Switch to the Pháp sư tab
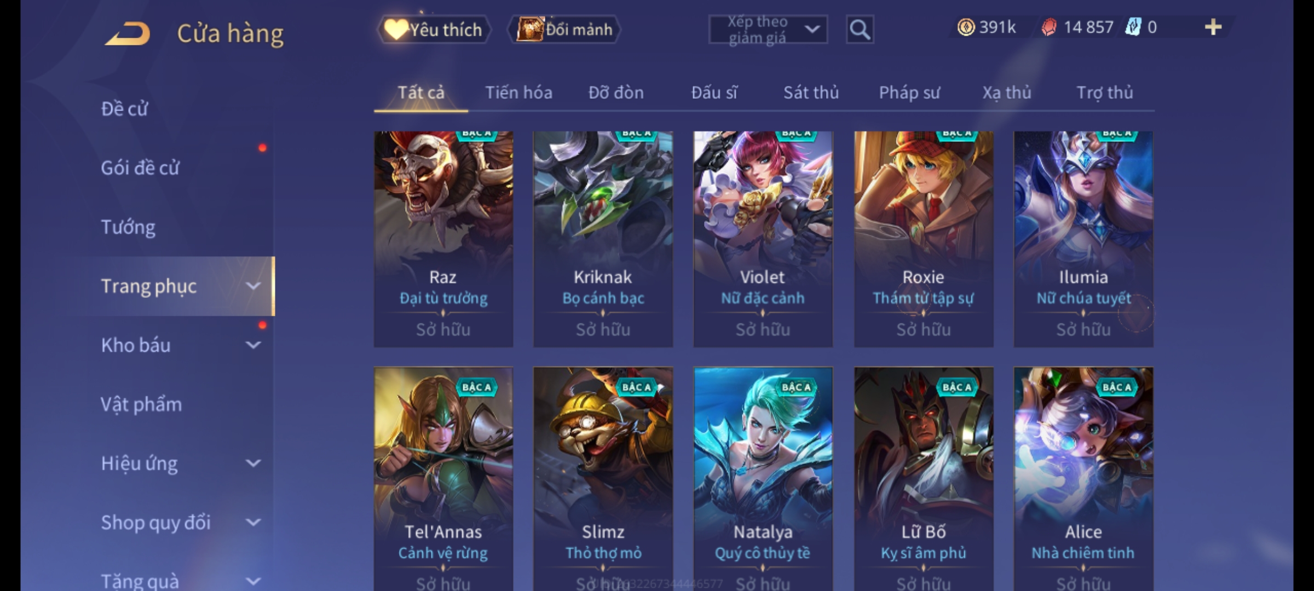Image resolution: width=1314 pixels, height=591 pixels. pyautogui.click(x=909, y=93)
